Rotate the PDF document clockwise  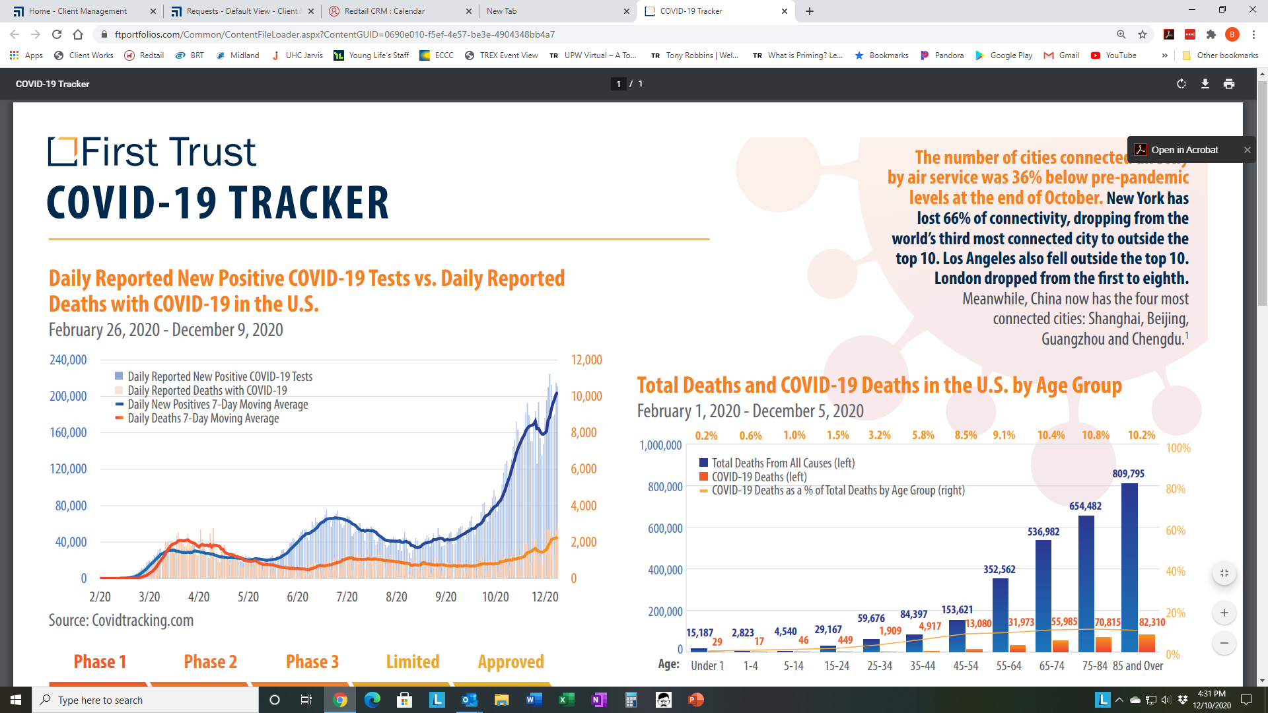point(1181,84)
